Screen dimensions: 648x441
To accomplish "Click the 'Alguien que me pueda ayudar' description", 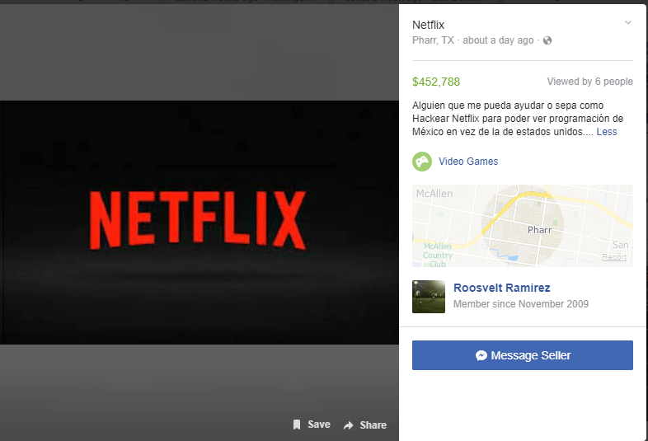I will coord(518,119).
